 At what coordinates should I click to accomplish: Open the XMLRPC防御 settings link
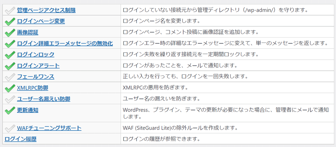click(32, 88)
